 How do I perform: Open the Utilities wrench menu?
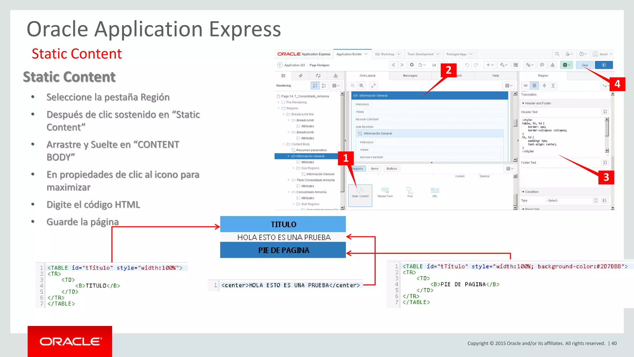(504, 65)
